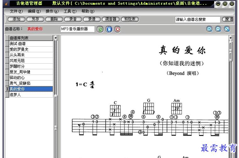
Task: Open the 编辑(E) menu
Action: pyautogui.click(x=34, y=11)
